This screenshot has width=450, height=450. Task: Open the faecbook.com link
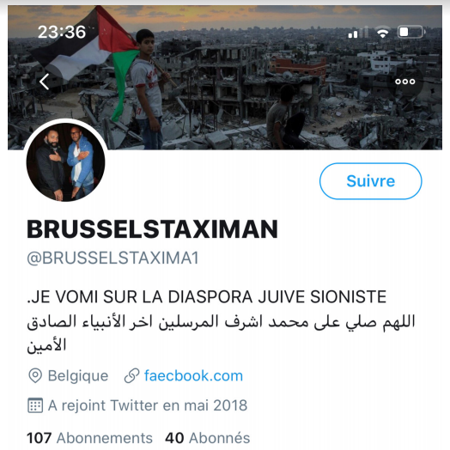tap(193, 375)
